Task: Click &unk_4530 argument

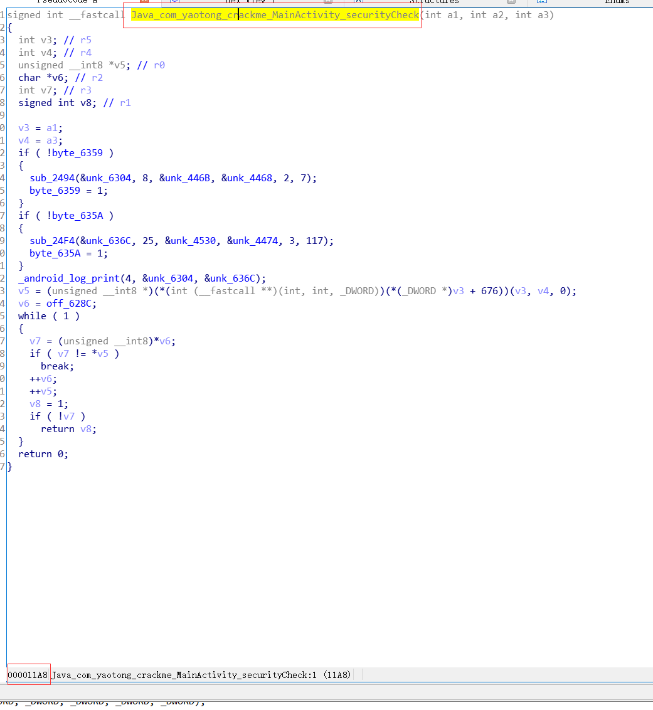Action: [190, 241]
